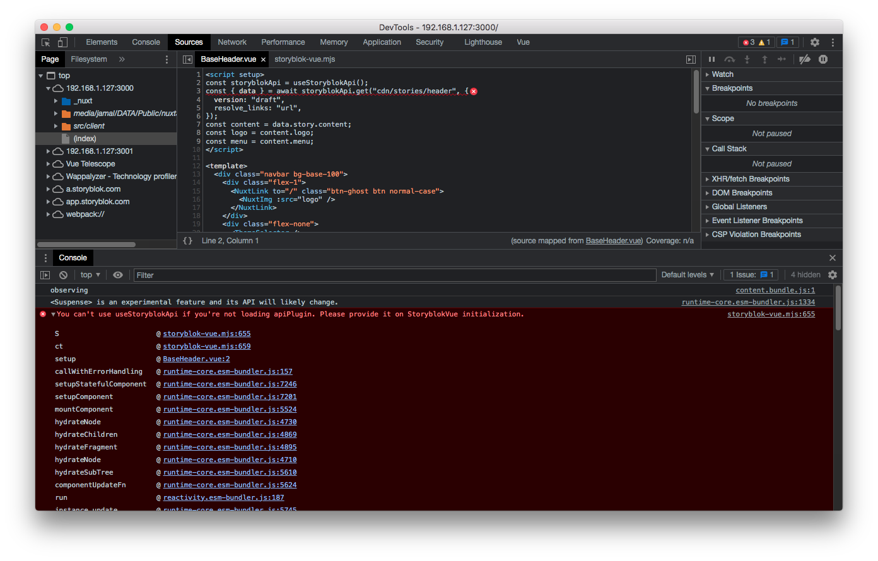Select the (index) file in tree

85,139
